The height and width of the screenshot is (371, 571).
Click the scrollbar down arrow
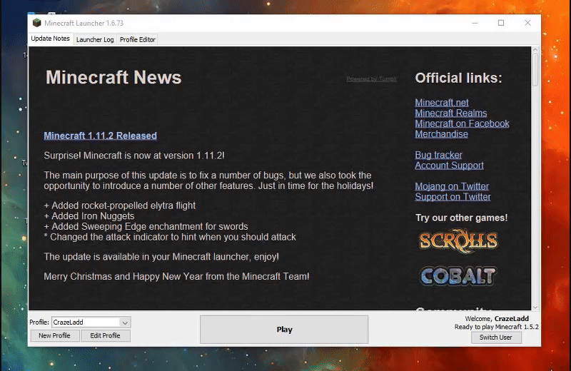pyautogui.click(x=535, y=308)
